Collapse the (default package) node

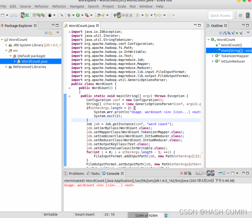click(11, 56)
